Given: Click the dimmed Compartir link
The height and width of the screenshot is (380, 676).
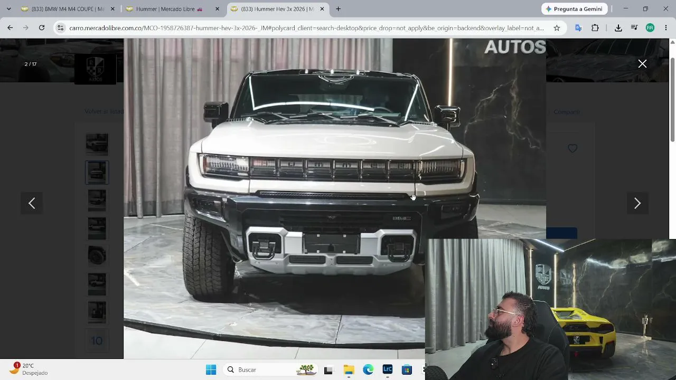Looking at the screenshot, I should click(567, 112).
